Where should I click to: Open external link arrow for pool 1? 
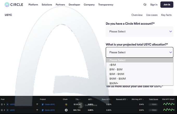[8, 104]
